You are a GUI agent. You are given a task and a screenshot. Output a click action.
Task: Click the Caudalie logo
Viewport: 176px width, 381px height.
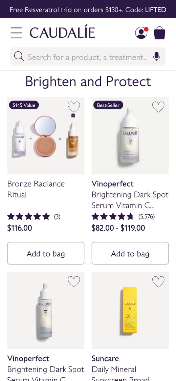[x=62, y=33]
